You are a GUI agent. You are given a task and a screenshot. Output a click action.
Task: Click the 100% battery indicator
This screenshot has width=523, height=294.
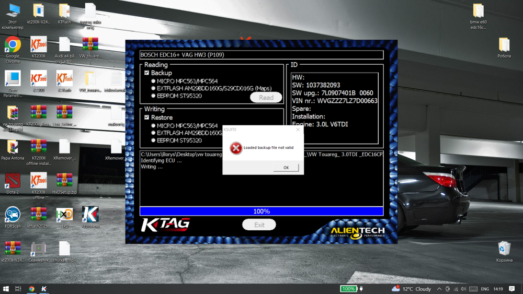point(349,289)
